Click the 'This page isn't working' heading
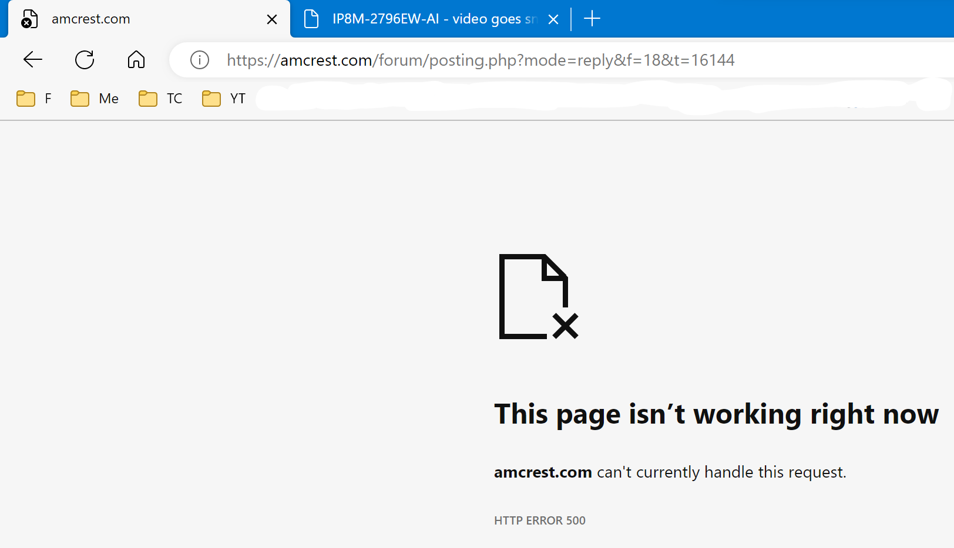The image size is (954, 548). (717, 414)
